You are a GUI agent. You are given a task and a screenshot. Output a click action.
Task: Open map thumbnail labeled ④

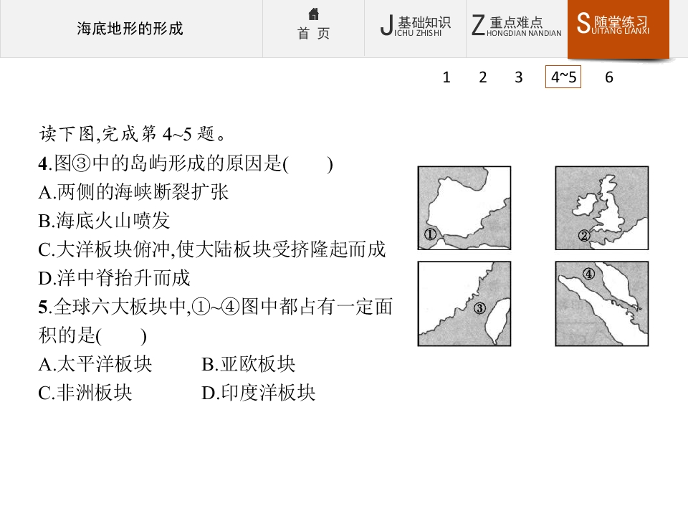coord(601,303)
